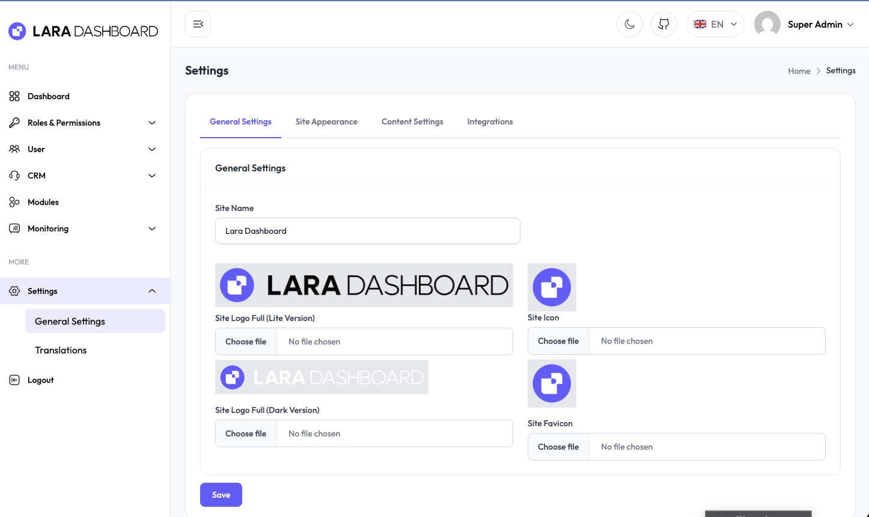Click the Logout icon in sidebar
869x517 pixels.
(x=14, y=380)
